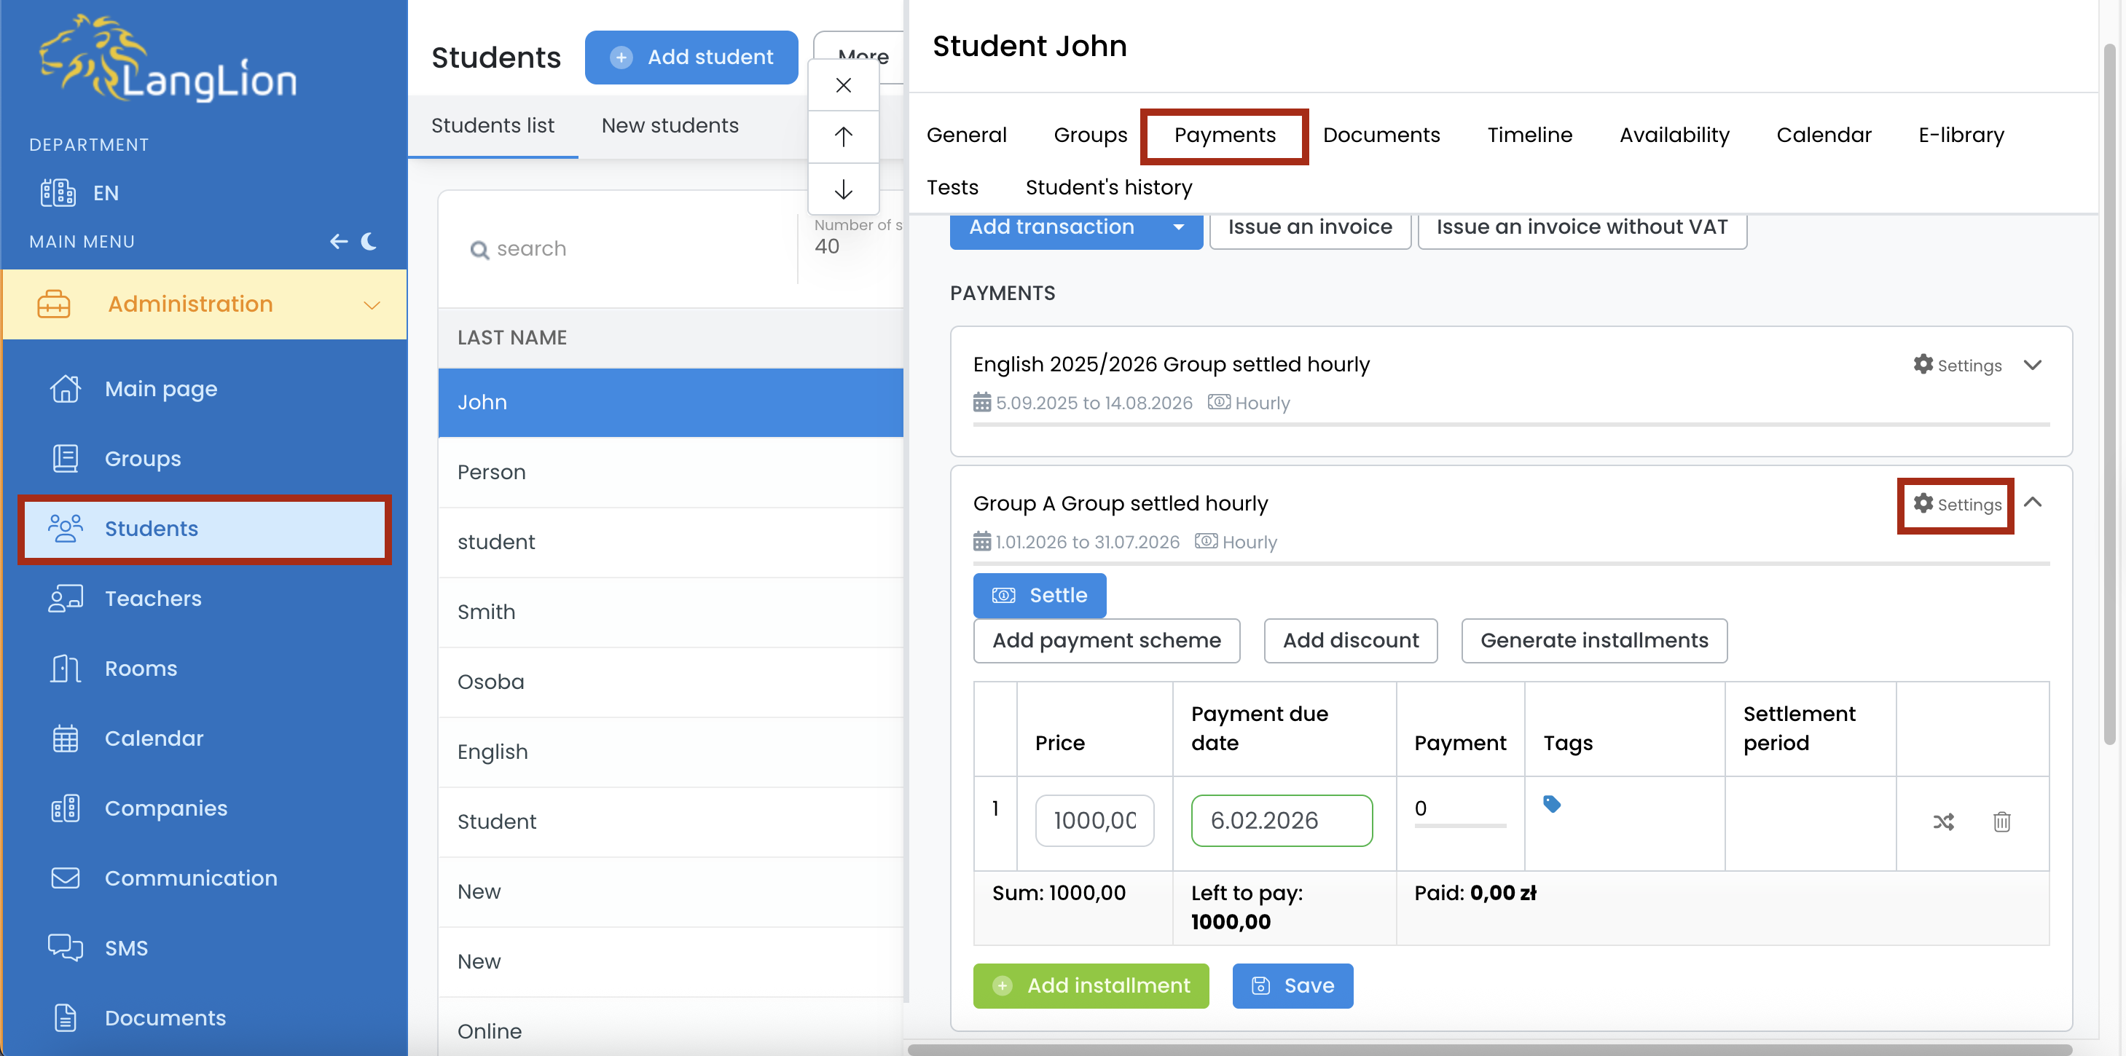The width and height of the screenshot is (2126, 1056).
Task: Open Settings gear for Group A
Action: click(x=1956, y=504)
